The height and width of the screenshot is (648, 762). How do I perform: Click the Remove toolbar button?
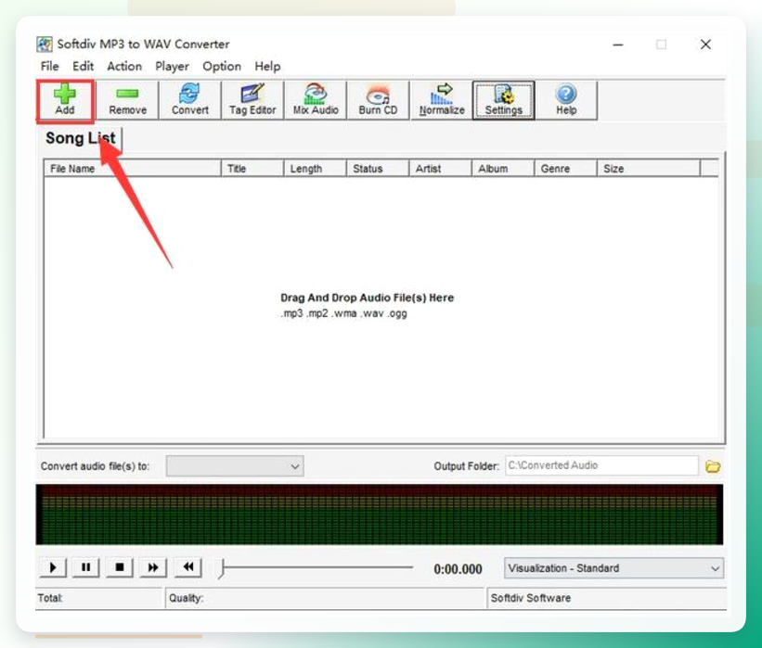(x=127, y=100)
